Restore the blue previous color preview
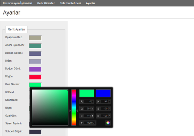This screenshot has width=194, height=136. click(x=103, y=93)
